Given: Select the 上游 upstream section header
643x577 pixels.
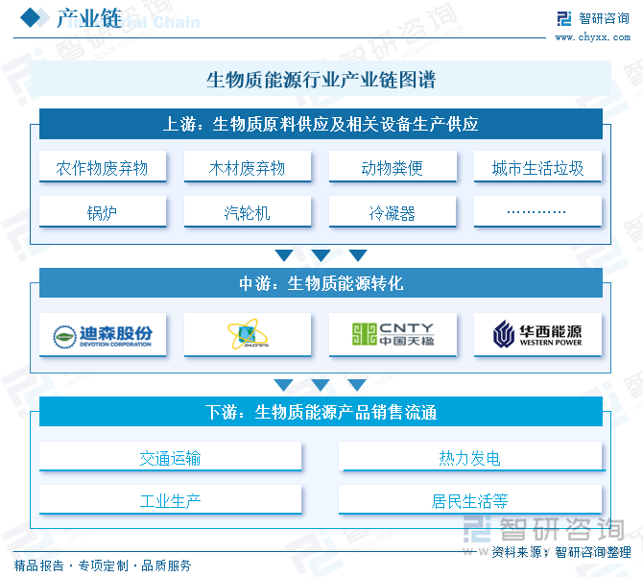Looking at the screenshot, I should pyautogui.click(x=321, y=124).
